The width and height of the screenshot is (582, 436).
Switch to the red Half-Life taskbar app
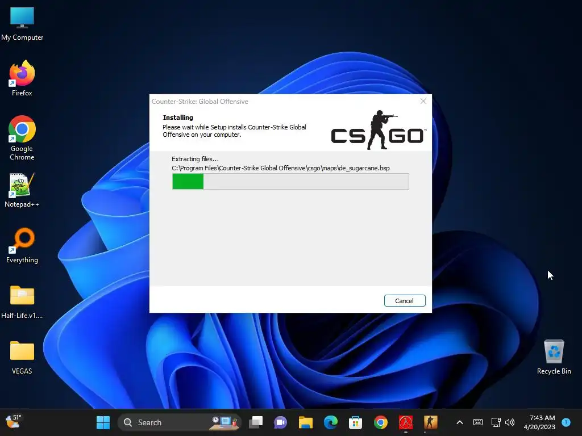click(x=406, y=422)
